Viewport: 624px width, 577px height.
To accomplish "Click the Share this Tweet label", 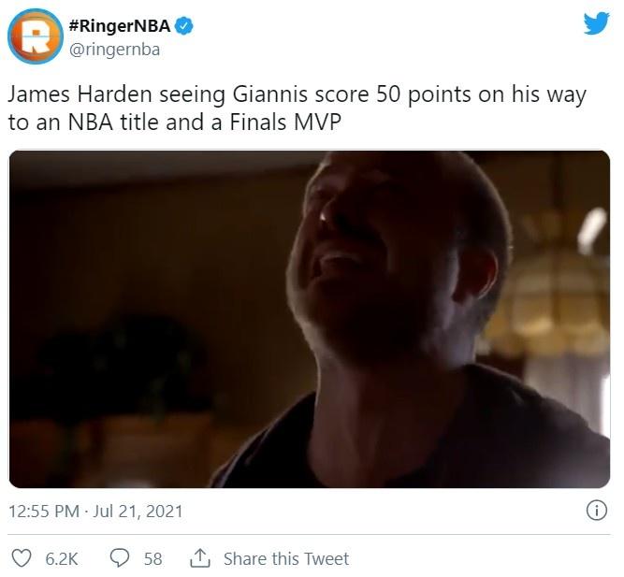I will coord(286,558).
